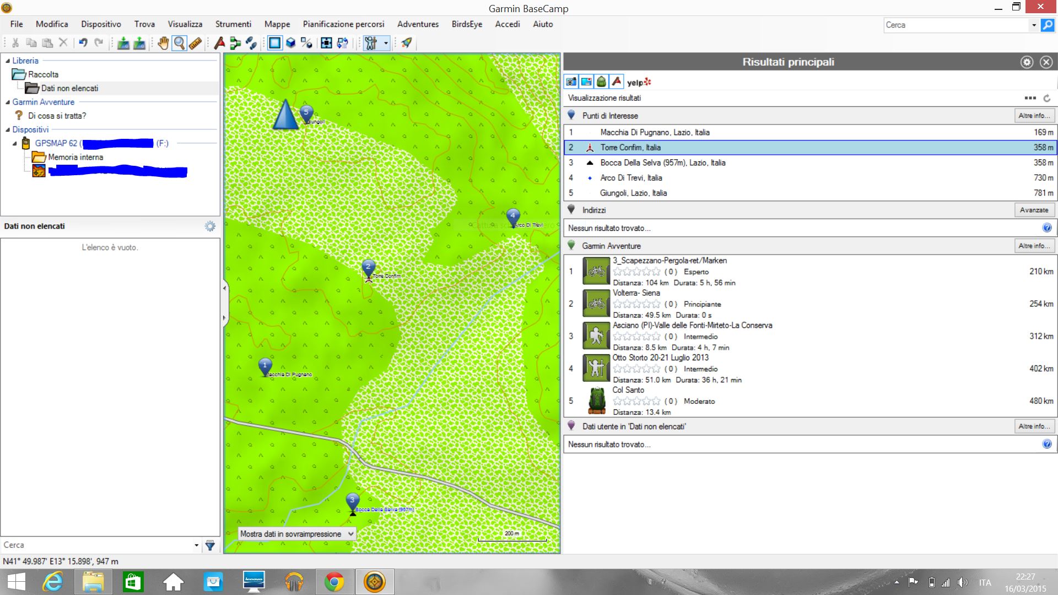
Task: Open the Modifica menu
Action: point(52,24)
